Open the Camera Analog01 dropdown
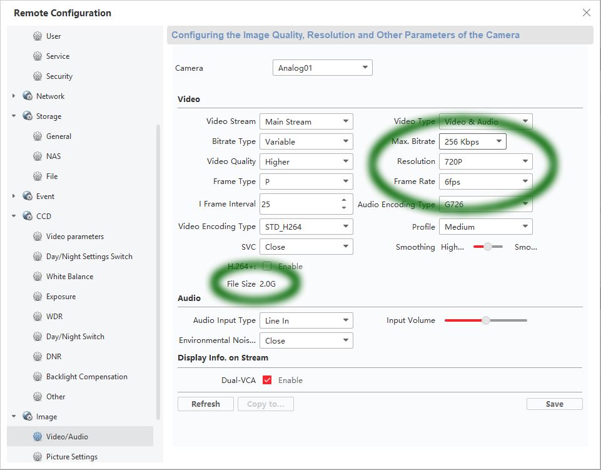601x470 pixels. pyautogui.click(x=322, y=68)
